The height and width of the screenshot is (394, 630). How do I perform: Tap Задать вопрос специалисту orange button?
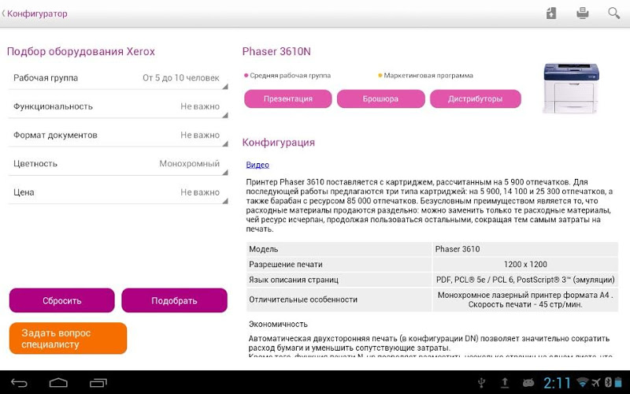(68, 339)
